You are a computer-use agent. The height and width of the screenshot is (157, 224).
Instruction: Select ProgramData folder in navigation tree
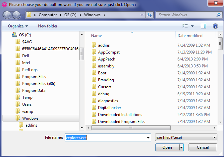coord(33,91)
